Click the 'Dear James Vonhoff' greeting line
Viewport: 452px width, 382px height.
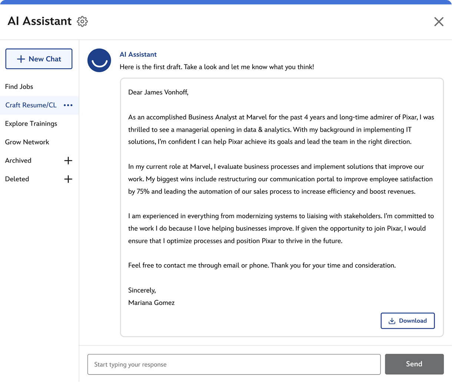pyautogui.click(x=158, y=92)
